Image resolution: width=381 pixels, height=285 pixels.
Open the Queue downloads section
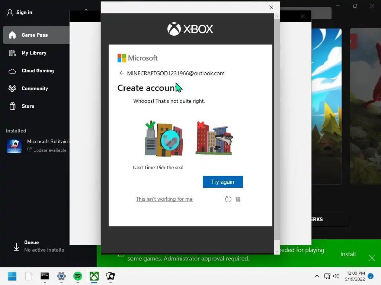39,246
